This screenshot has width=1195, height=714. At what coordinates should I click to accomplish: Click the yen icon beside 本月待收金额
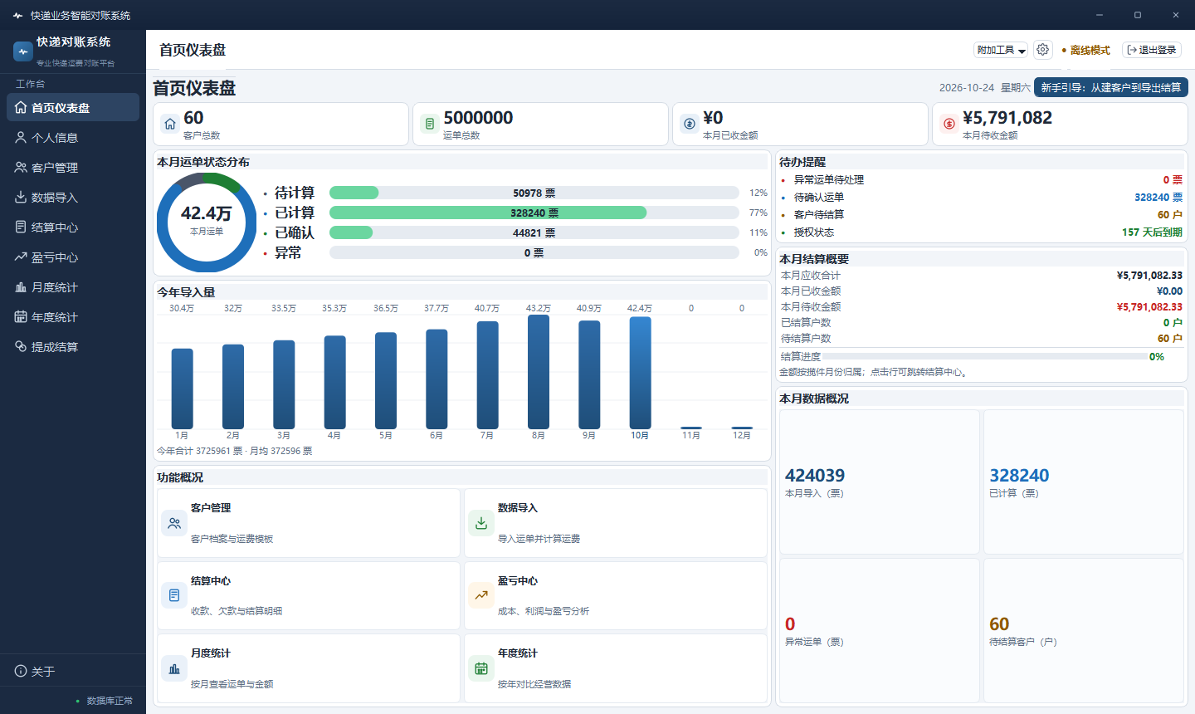[949, 124]
